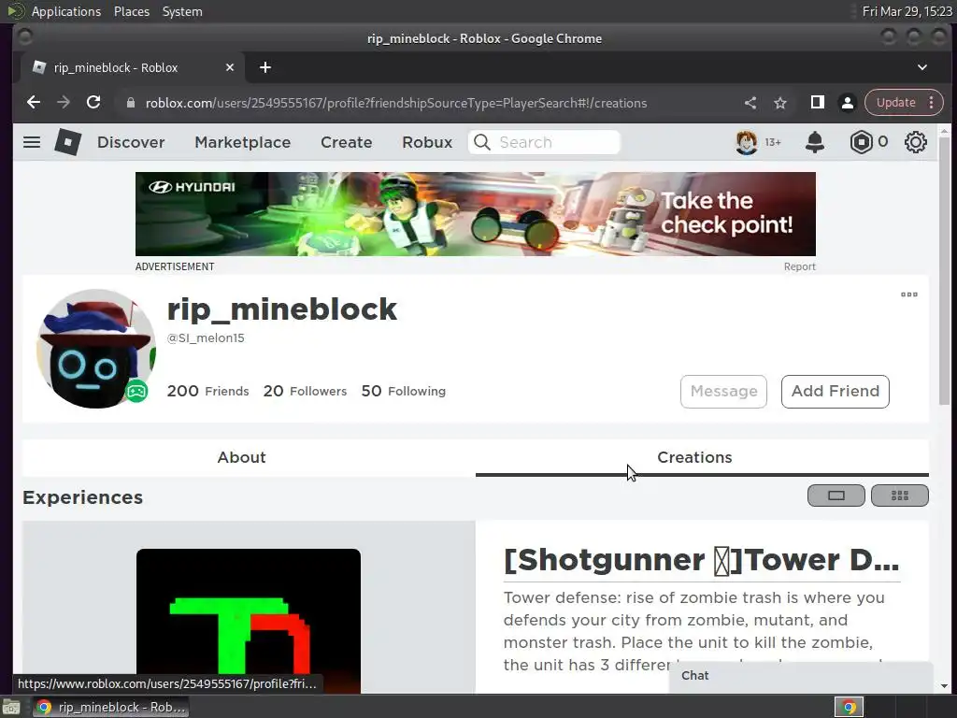
Task: View the 50 Following list
Action: pyautogui.click(x=404, y=391)
